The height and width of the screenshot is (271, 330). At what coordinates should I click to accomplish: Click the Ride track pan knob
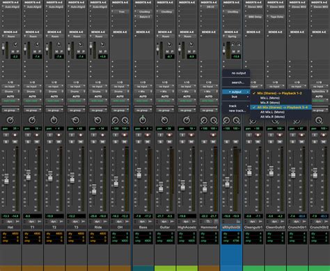tap(97, 120)
